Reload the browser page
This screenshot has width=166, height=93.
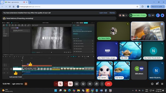(10, 6)
